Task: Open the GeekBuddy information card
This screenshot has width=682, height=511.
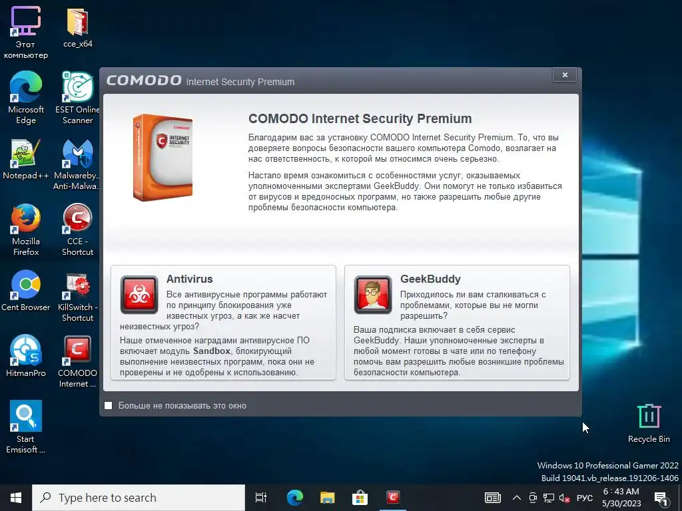Action: (457, 323)
